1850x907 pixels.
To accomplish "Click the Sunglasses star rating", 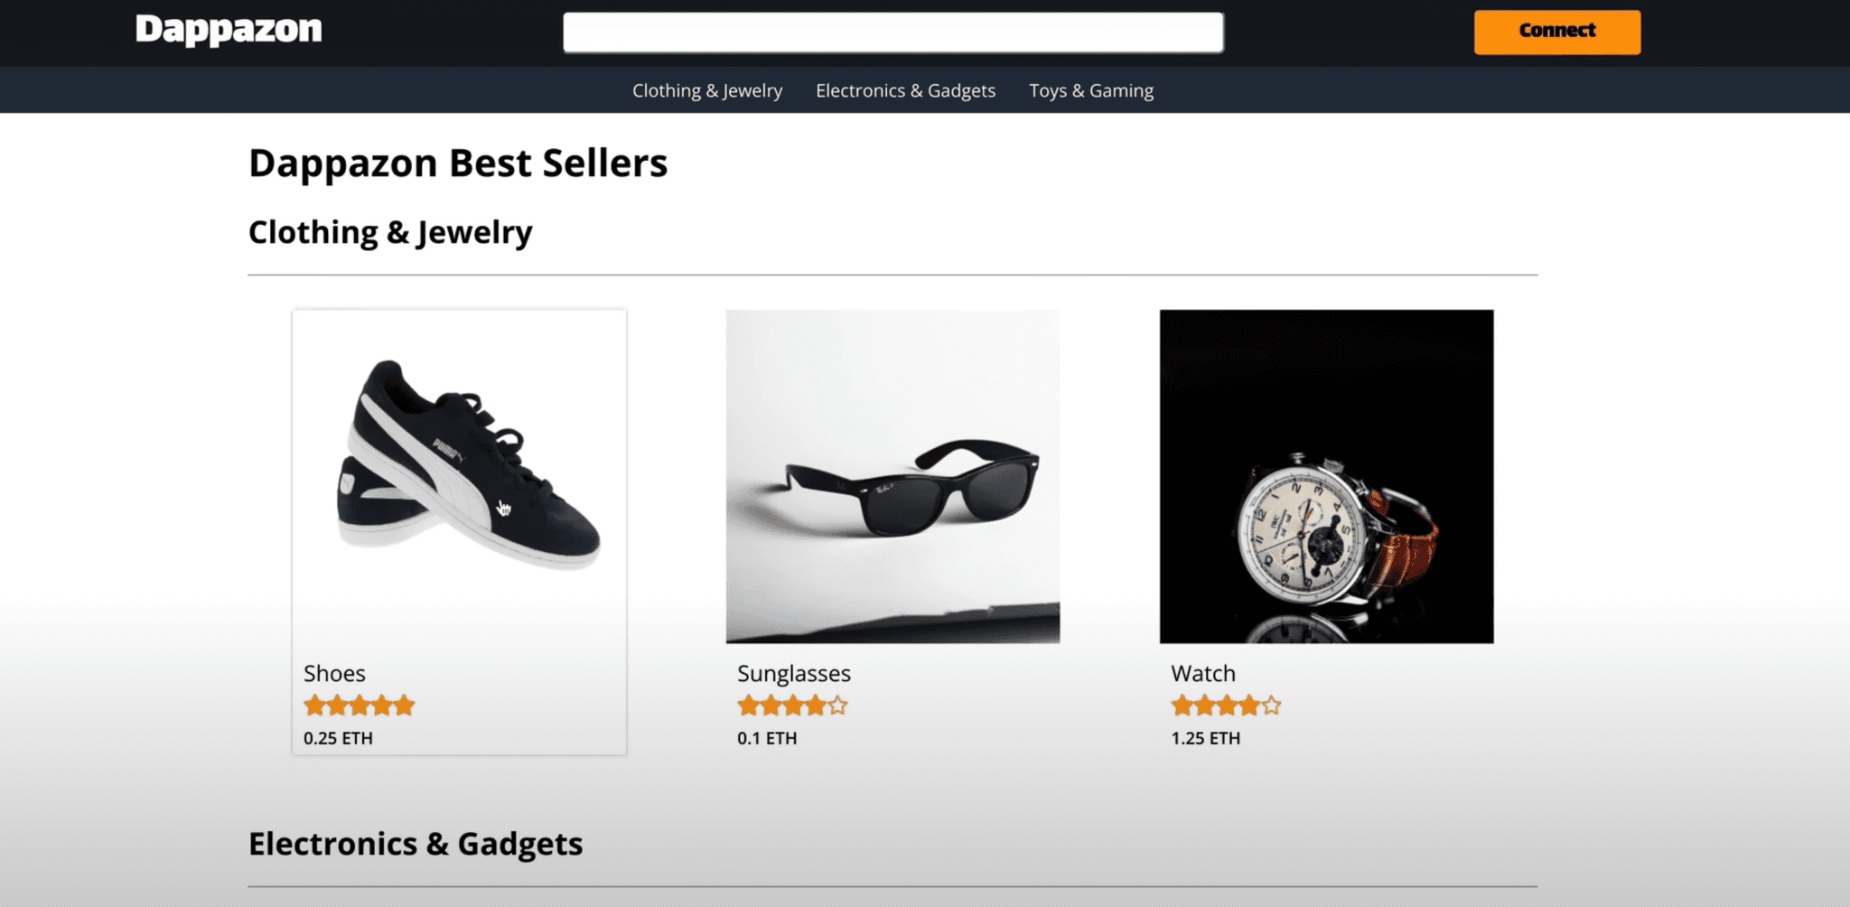I will [792, 706].
